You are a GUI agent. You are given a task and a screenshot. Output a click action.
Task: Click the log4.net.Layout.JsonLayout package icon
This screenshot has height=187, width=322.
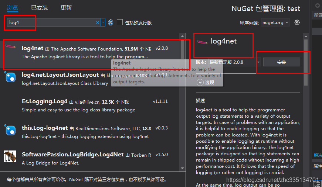[10, 77]
